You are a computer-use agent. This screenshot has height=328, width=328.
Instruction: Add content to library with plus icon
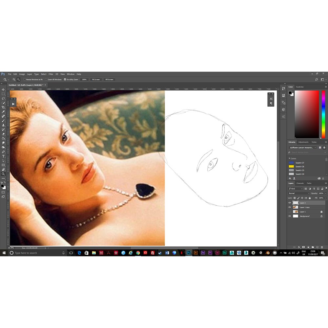[x=290, y=178]
